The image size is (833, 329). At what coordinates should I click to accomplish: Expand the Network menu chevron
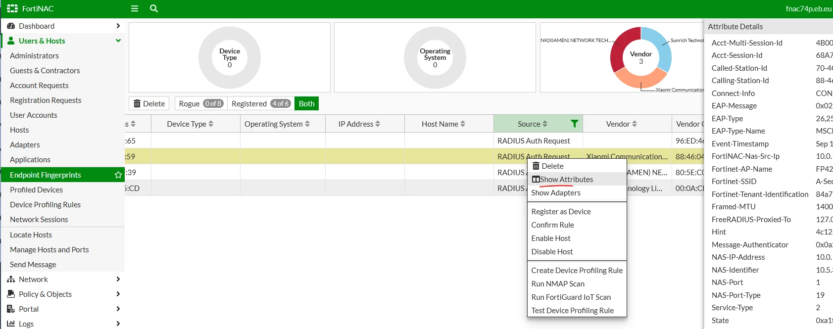click(118, 279)
